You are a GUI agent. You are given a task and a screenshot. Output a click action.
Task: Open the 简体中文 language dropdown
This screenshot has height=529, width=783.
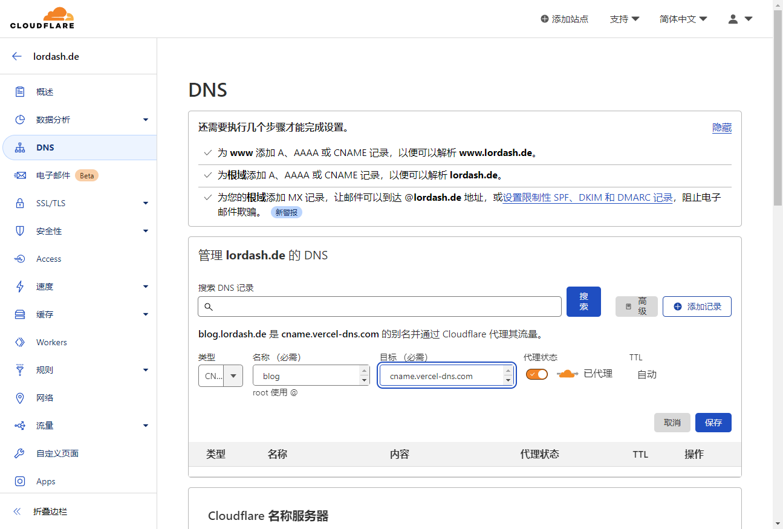(x=683, y=19)
